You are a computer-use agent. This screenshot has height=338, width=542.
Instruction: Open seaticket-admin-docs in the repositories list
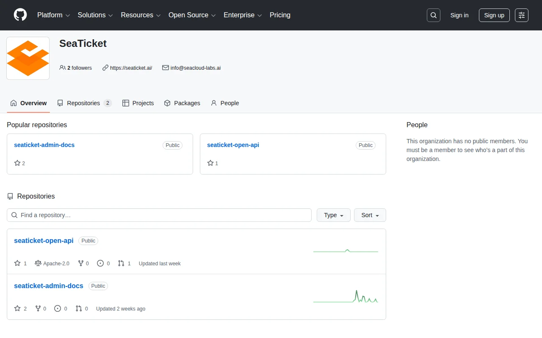(49, 286)
